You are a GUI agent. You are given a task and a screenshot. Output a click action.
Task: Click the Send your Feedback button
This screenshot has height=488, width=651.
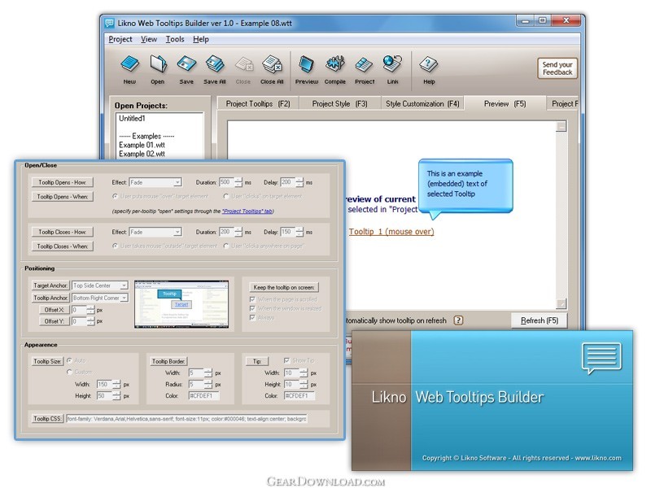coord(557,68)
